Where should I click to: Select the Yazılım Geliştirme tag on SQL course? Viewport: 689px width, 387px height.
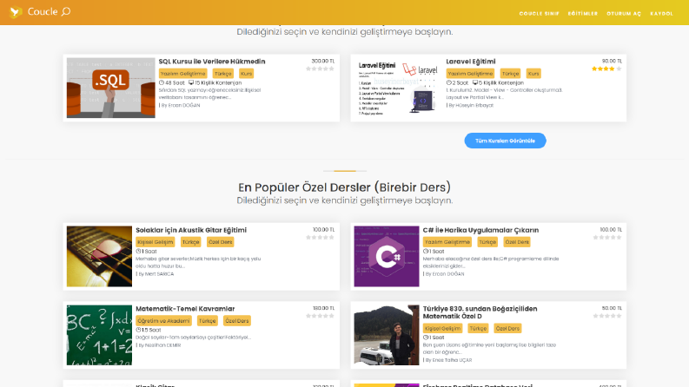click(182, 73)
